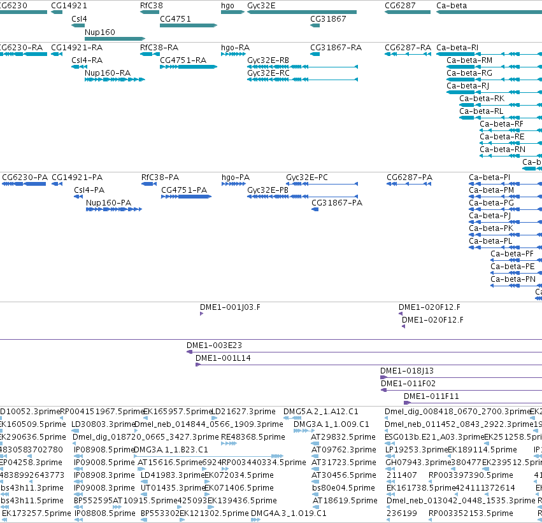Viewport: 542px width, 523px height.
Task: Select EST RE48368.5prime
Action: point(229,443)
